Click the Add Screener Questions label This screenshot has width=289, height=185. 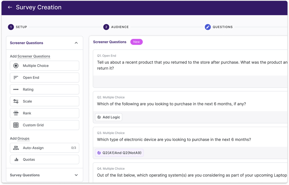(x=30, y=56)
